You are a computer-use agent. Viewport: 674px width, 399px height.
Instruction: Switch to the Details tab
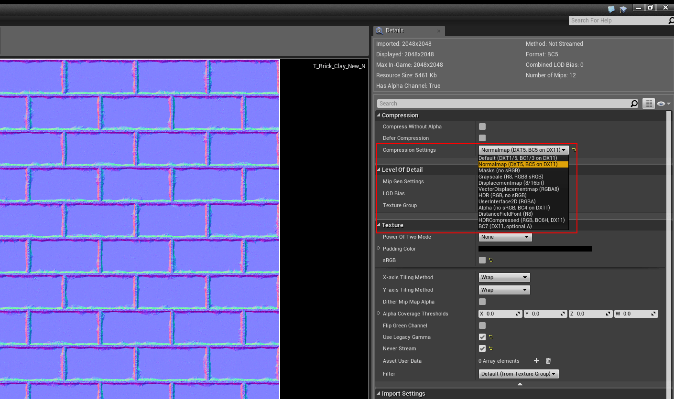[394, 31]
